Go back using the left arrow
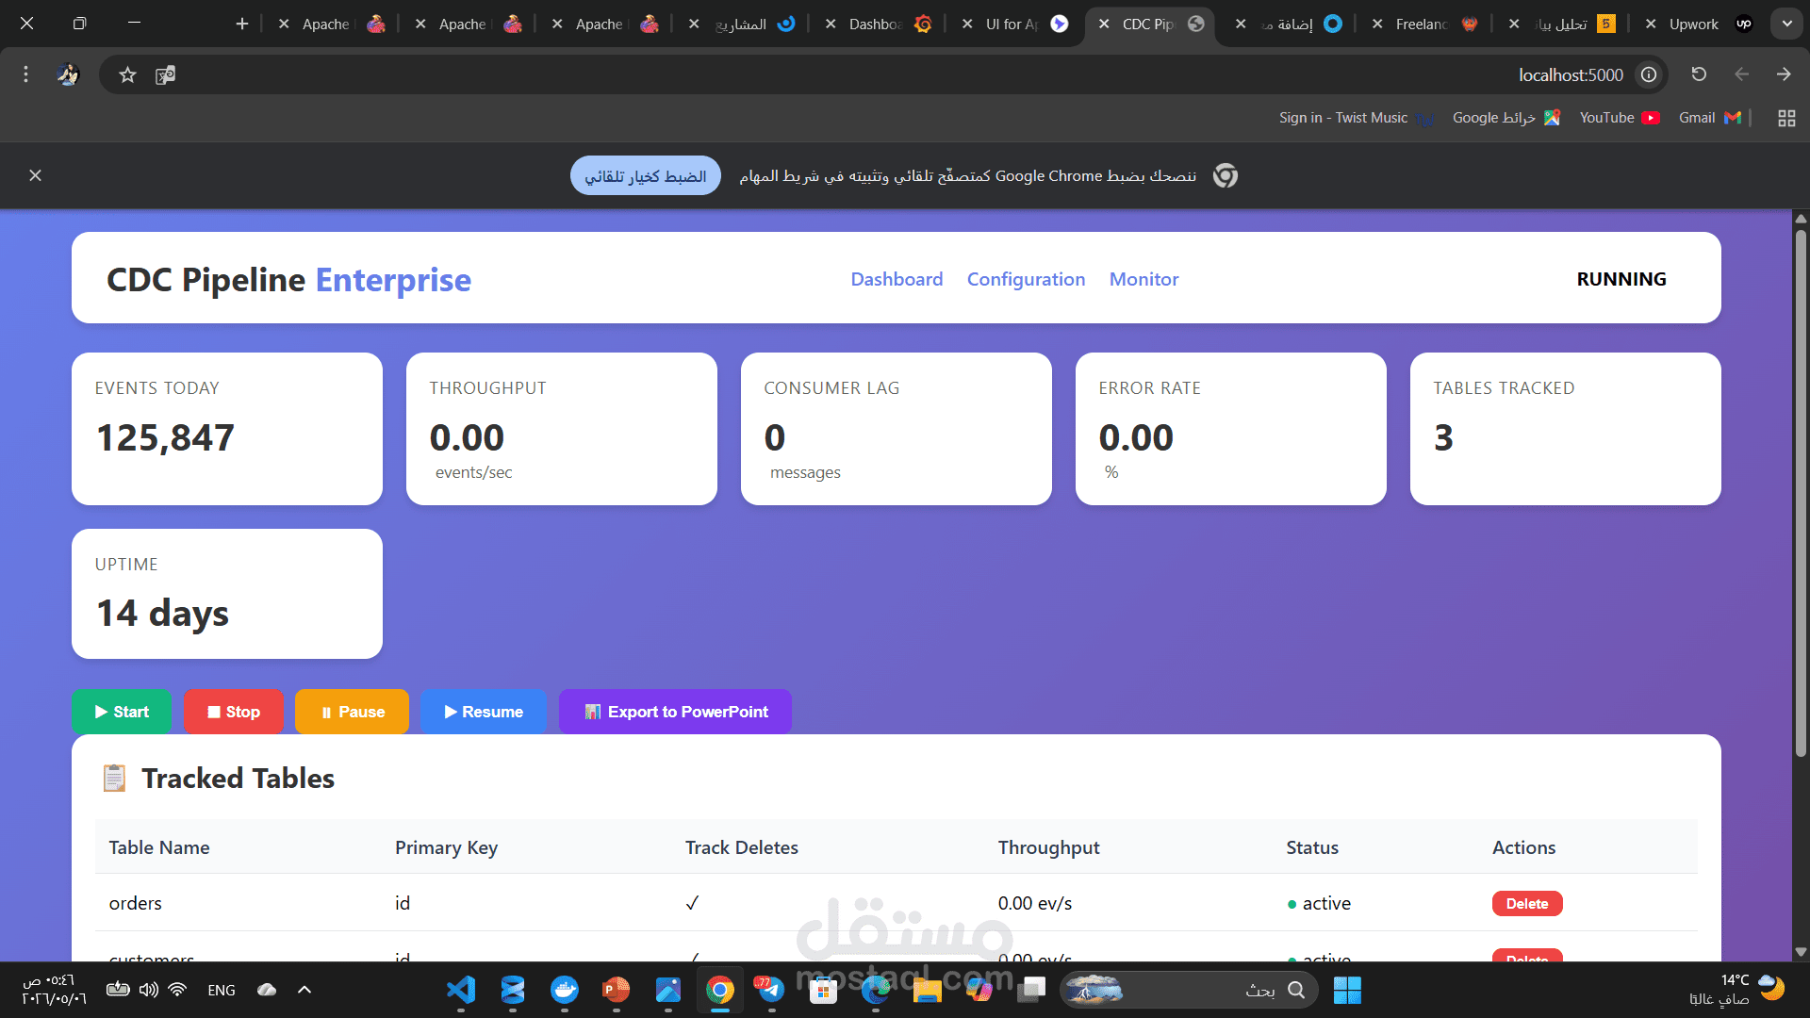 [1741, 74]
